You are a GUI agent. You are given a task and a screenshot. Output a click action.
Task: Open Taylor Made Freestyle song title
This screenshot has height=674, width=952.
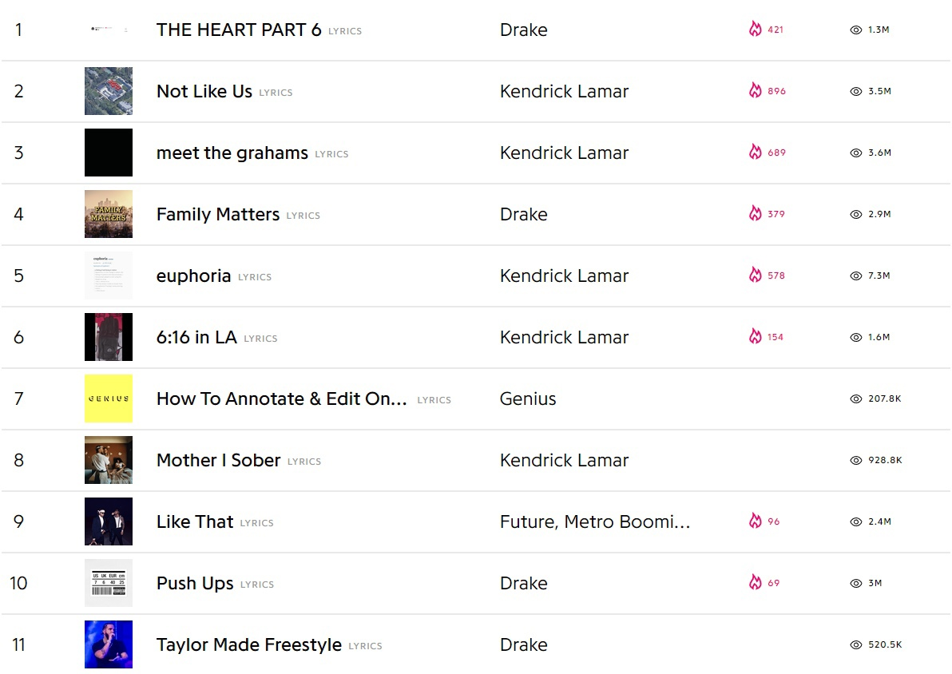coord(248,645)
